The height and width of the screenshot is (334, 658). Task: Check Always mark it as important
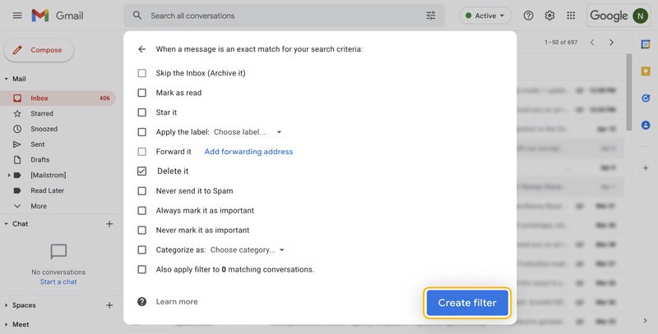pyautogui.click(x=141, y=211)
